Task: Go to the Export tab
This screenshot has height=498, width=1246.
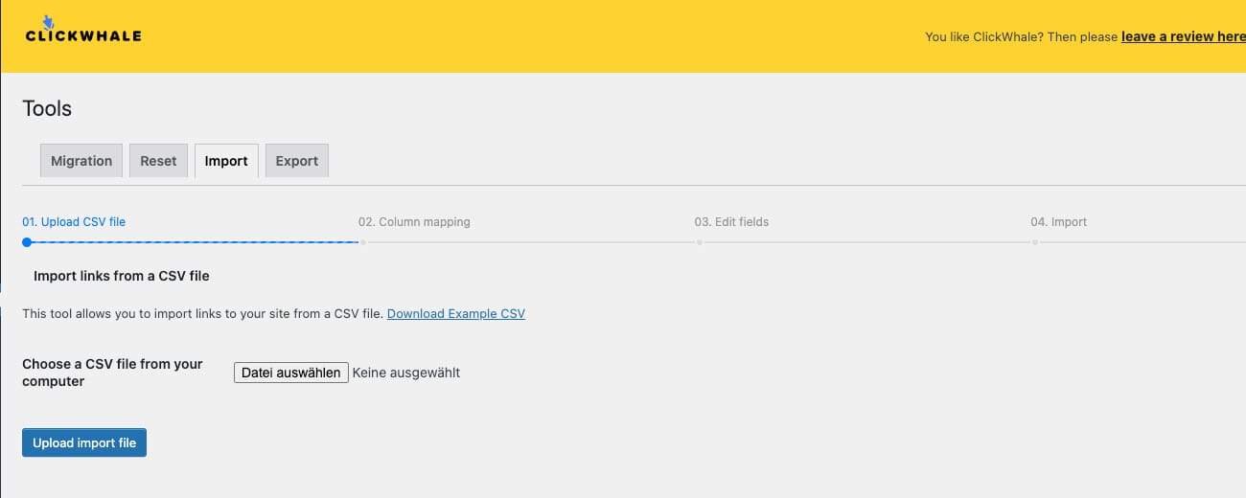Action: point(296,161)
